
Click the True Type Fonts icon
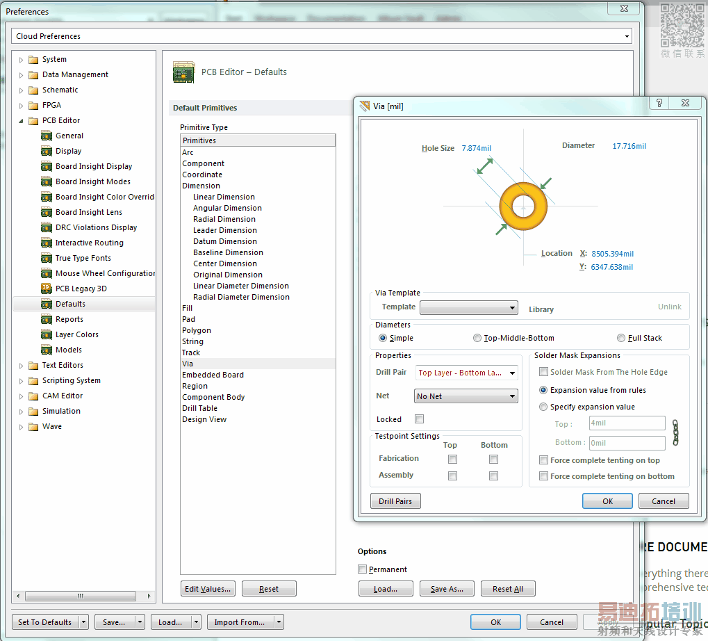pyautogui.click(x=47, y=258)
